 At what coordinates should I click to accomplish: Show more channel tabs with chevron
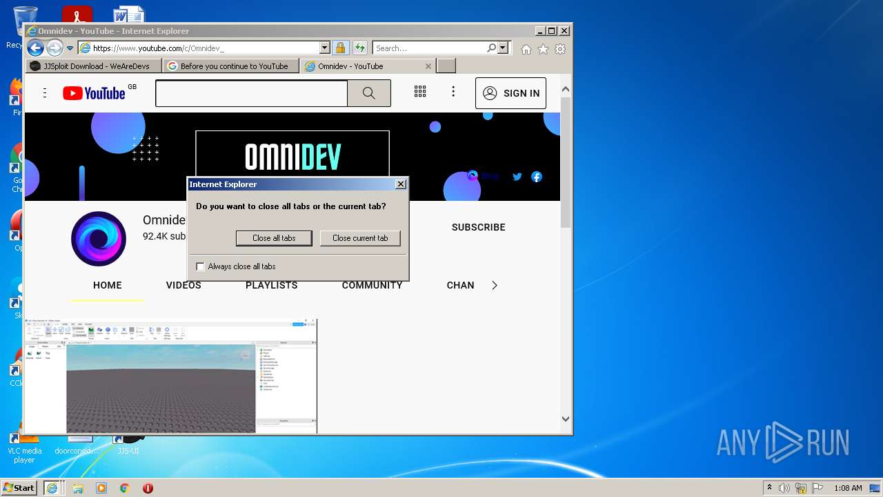[x=494, y=285]
